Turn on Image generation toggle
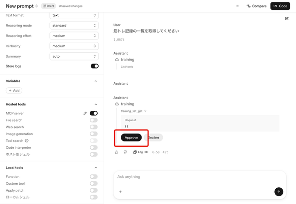 (x=94, y=134)
